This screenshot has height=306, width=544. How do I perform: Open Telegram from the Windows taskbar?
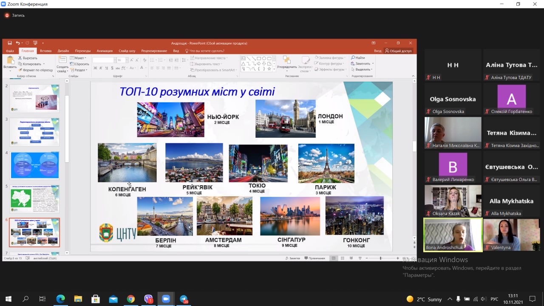pyautogui.click(x=184, y=299)
